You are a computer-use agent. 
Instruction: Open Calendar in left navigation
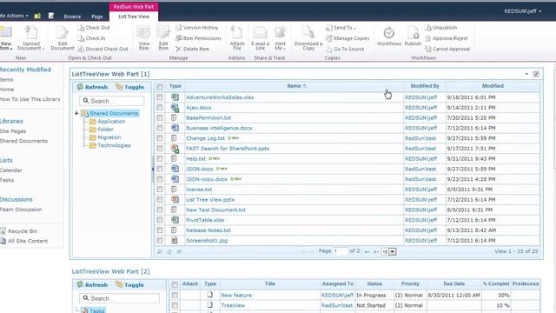(11, 170)
